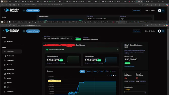Image resolution: width=169 pixels, height=95 pixels.
Task: Dismiss the 'This account has passed' notice
Action: pyautogui.click(x=117, y=50)
